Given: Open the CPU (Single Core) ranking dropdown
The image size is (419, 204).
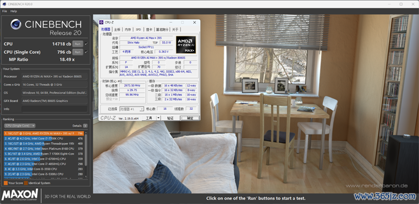Looking at the screenshot, I should coord(20,126).
